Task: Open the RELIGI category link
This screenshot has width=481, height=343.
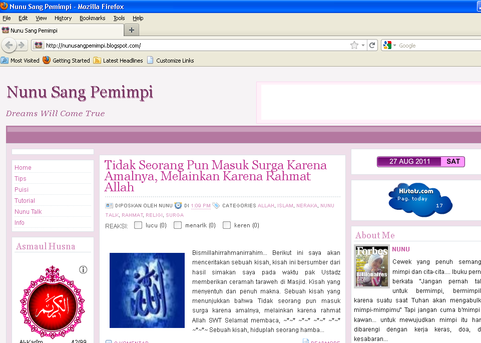Action: (x=154, y=215)
